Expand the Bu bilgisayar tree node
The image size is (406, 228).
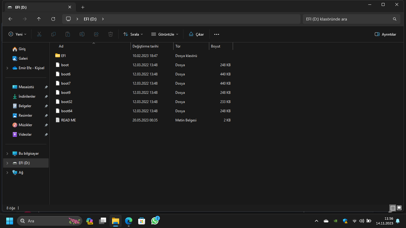pos(7,153)
